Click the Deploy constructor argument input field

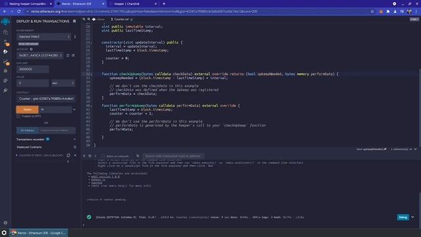coord(55,110)
